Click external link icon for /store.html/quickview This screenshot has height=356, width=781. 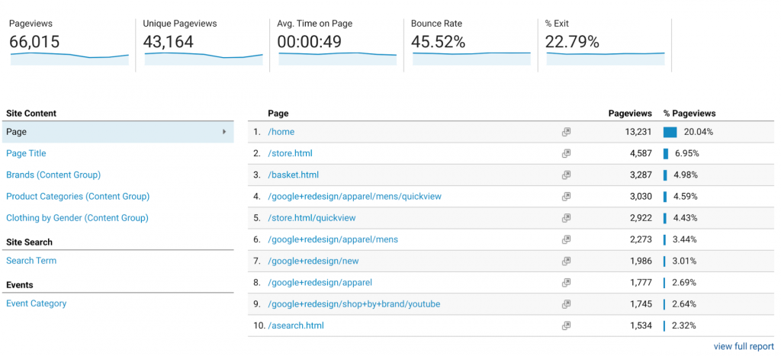(x=566, y=217)
